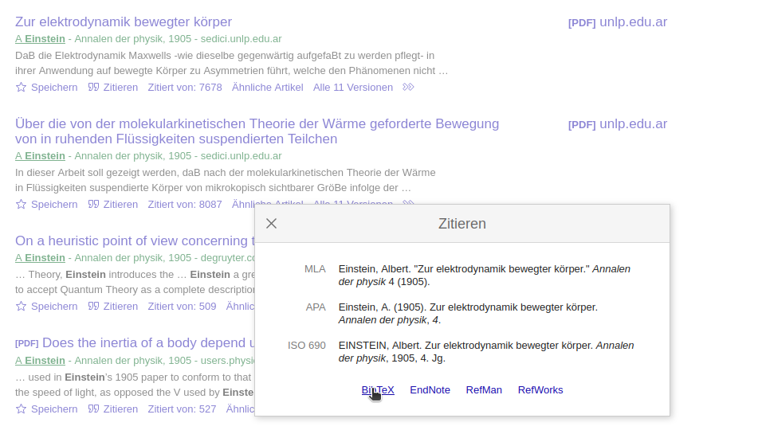Open 'Ähnliche Artikel' for first result
The image size is (758, 438).
click(267, 88)
